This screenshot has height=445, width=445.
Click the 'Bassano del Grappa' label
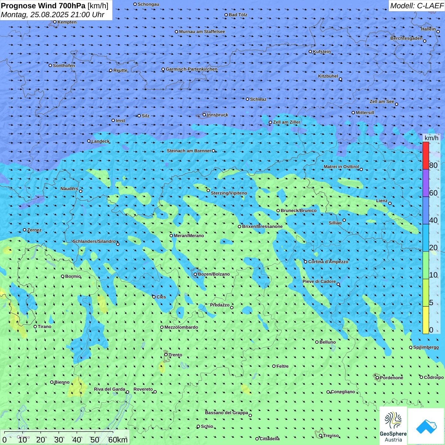(227, 413)
